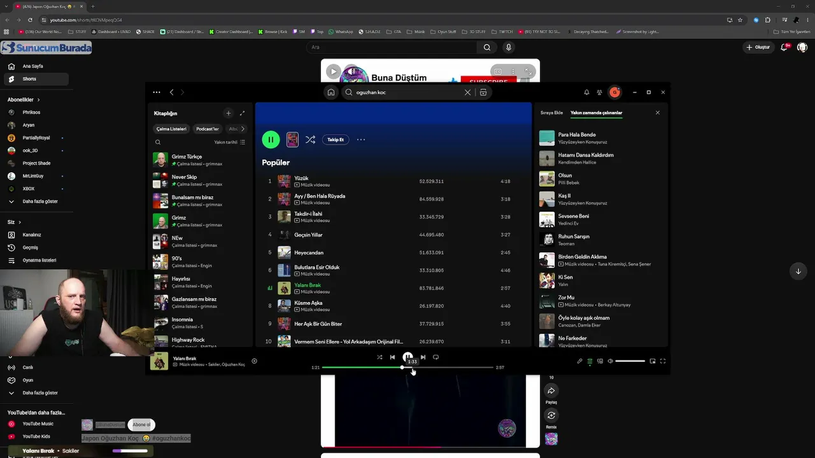Screen dimensions: 815x458
Task: Open 'Ruhun Sarışın' cover thumbnail
Action: click(x=547, y=239)
